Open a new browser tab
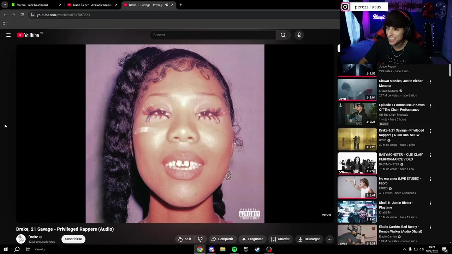The width and height of the screenshot is (452, 254). [x=181, y=5]
